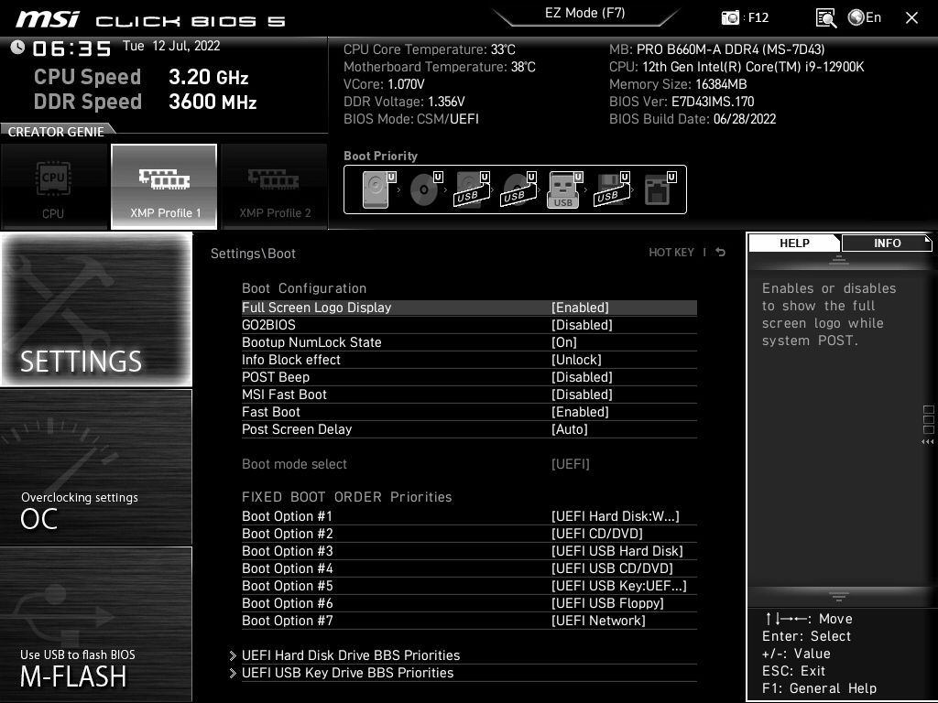Click the help panel top scroll handle
Screen dimensions: 938x703
click(x=839, y=259)
